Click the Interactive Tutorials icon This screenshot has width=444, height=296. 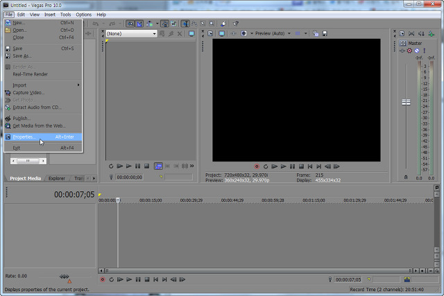tap(223, 24)
